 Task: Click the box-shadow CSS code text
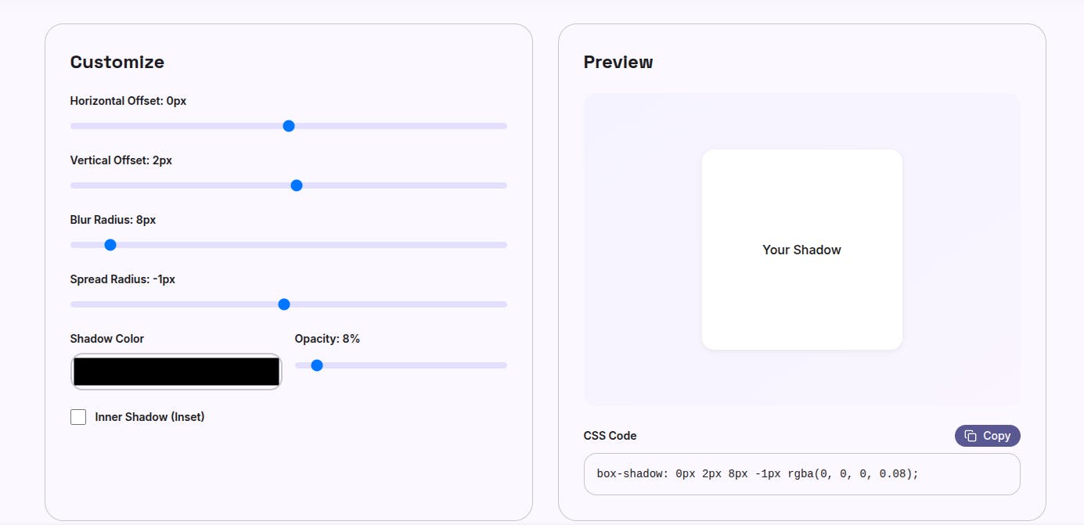[757, 474]
